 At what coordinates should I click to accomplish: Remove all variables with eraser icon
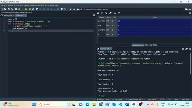click(110, 13)
